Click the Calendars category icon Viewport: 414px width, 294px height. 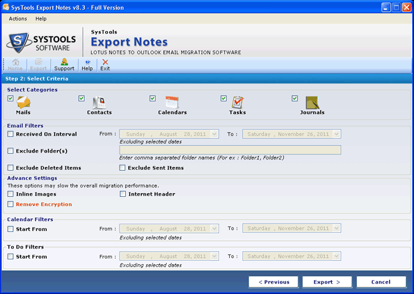pyautogui.click(x=172, y=102)
